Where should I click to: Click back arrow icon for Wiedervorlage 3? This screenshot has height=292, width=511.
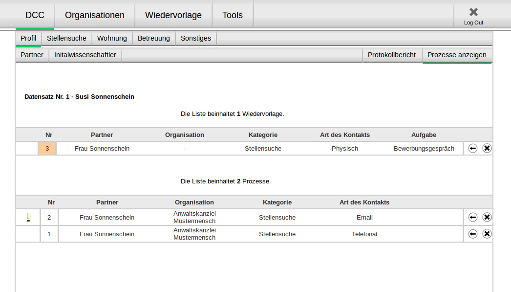473,148
